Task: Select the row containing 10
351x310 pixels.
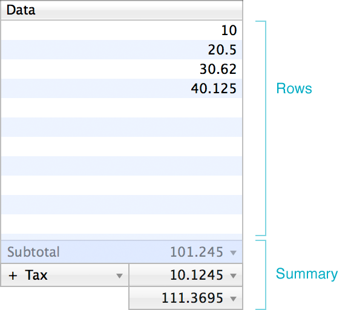Action: pyautogui.click(x=122, y=30)
